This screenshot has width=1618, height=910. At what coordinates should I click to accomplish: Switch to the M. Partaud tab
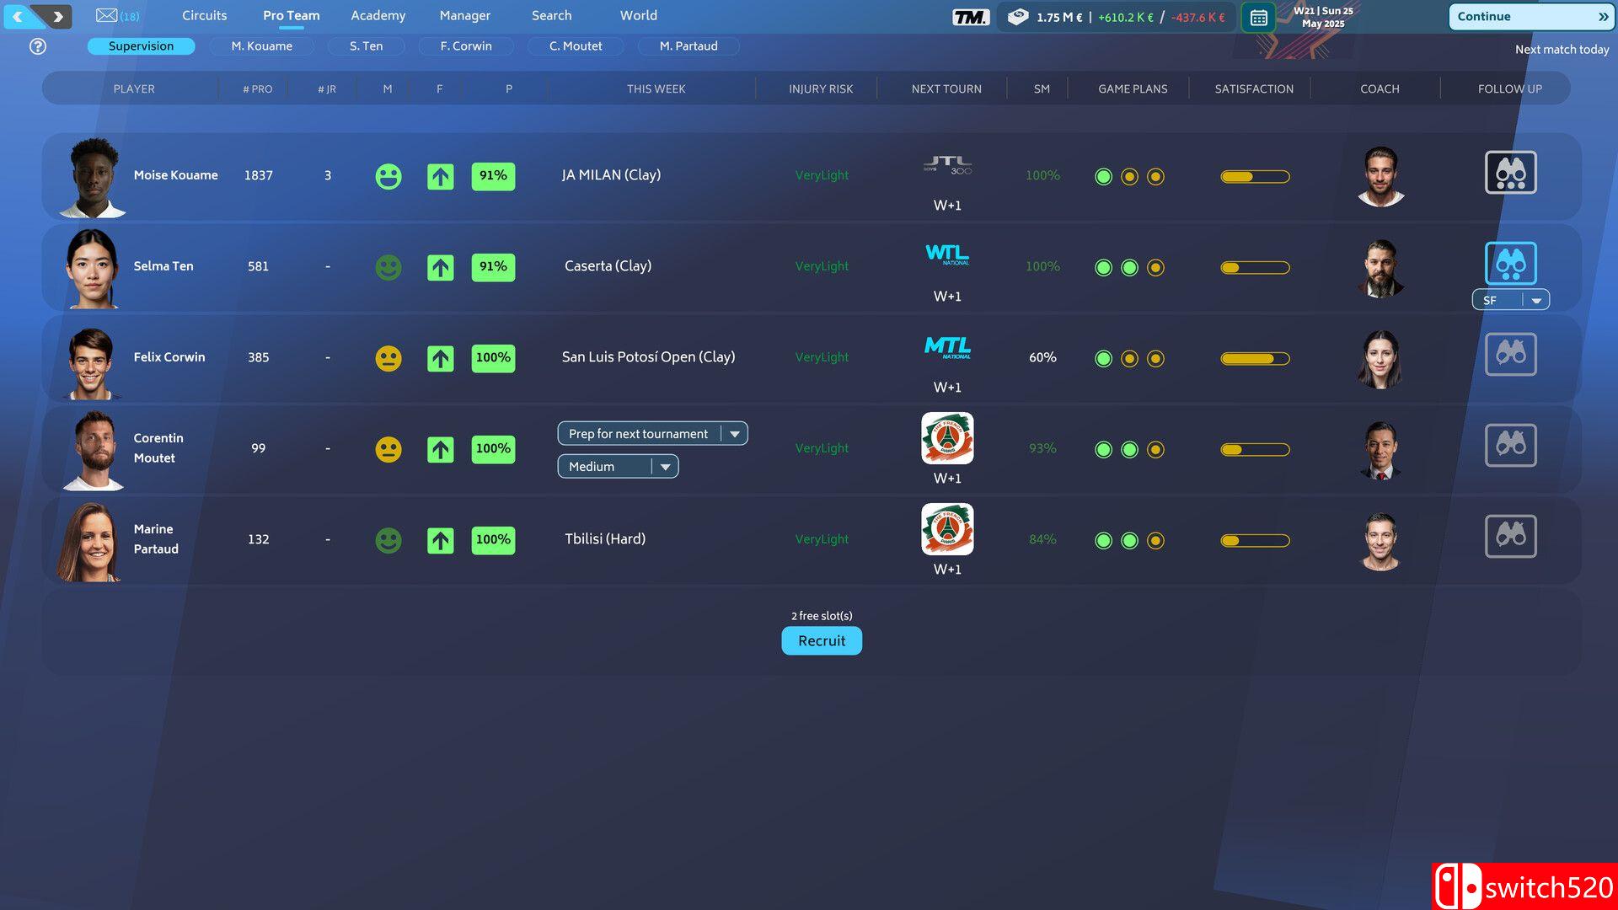(688, 46)
